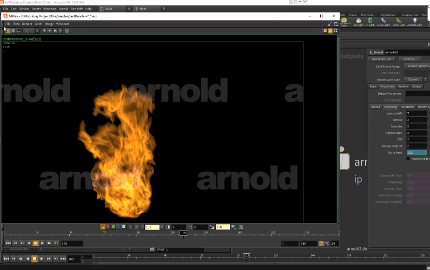
Task: Select the Ambient Light shelf tool
Action: coord(415,22)
